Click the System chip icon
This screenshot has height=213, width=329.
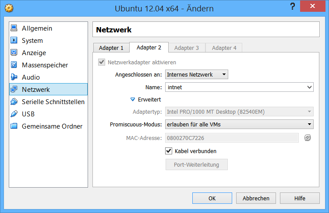pyautogui.click(x=14, y=41)
